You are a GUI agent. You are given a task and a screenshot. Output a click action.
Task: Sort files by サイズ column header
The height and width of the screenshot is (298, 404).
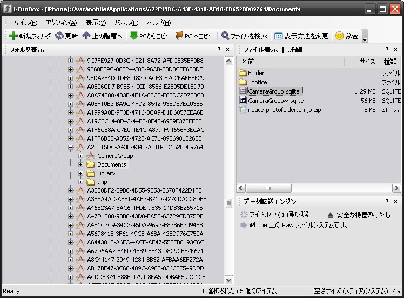tap(361, 62)
